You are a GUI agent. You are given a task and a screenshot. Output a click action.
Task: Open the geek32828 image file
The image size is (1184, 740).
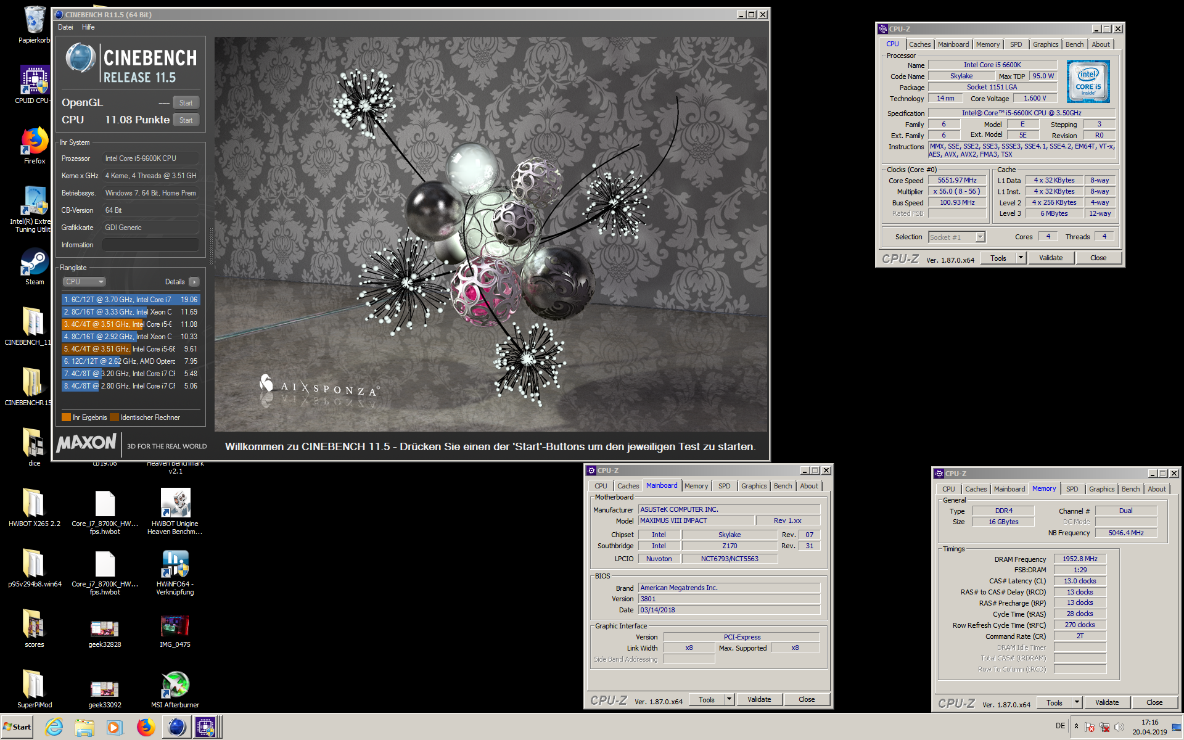pyautogui.click(x=105, y=628)
